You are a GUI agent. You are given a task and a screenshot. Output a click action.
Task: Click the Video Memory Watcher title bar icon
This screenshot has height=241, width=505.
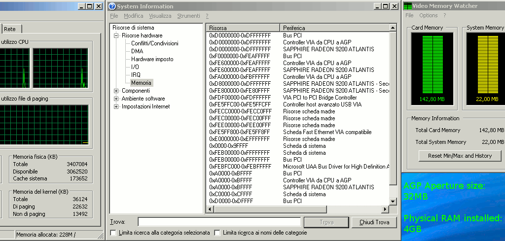407,6
